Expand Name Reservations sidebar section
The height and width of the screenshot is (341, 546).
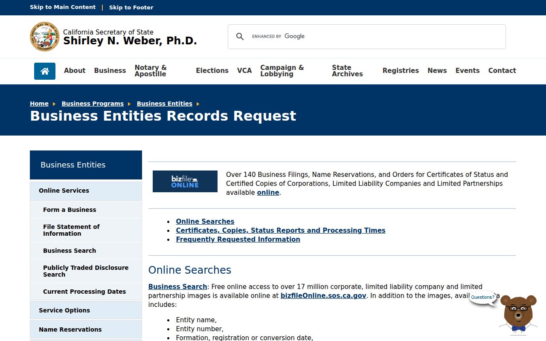pyautogui.click(x=86, y=329)
